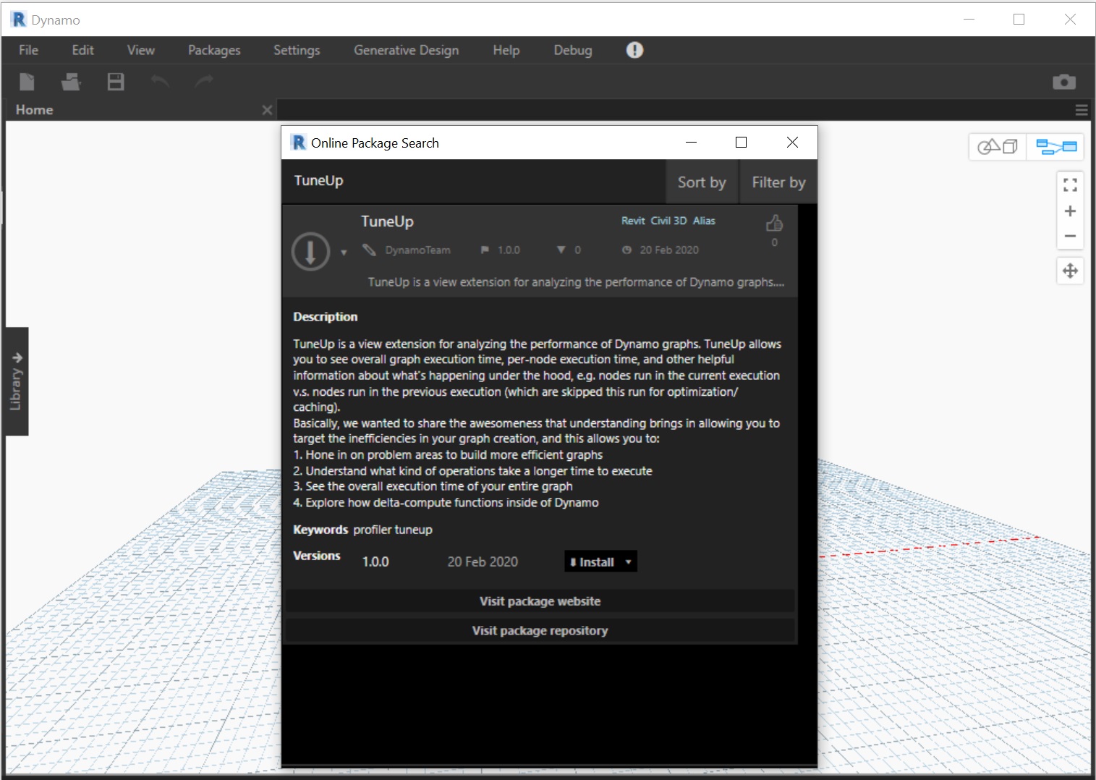Viewport: 1096px width, 780px height.
Task: Open the Filter by dropdown
Action: tap(778, 182)
